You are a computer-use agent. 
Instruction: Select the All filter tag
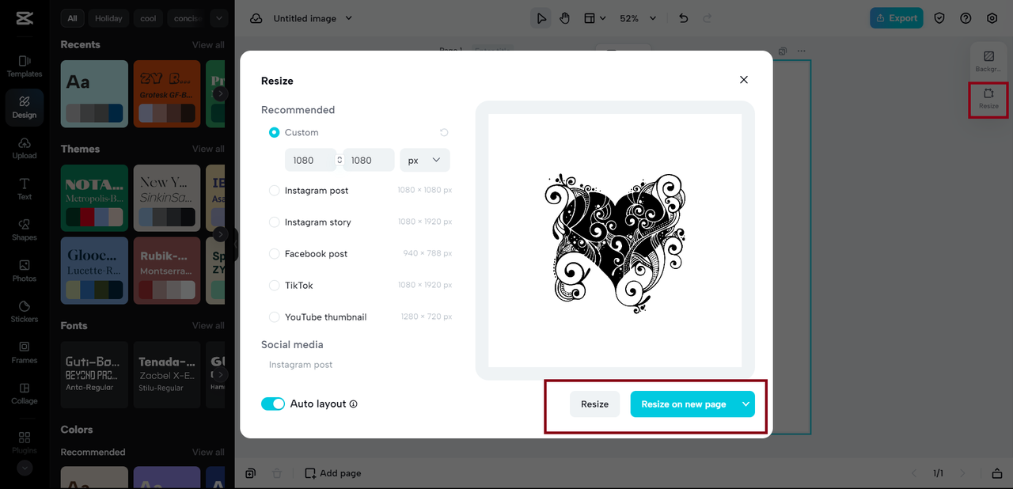73,18
